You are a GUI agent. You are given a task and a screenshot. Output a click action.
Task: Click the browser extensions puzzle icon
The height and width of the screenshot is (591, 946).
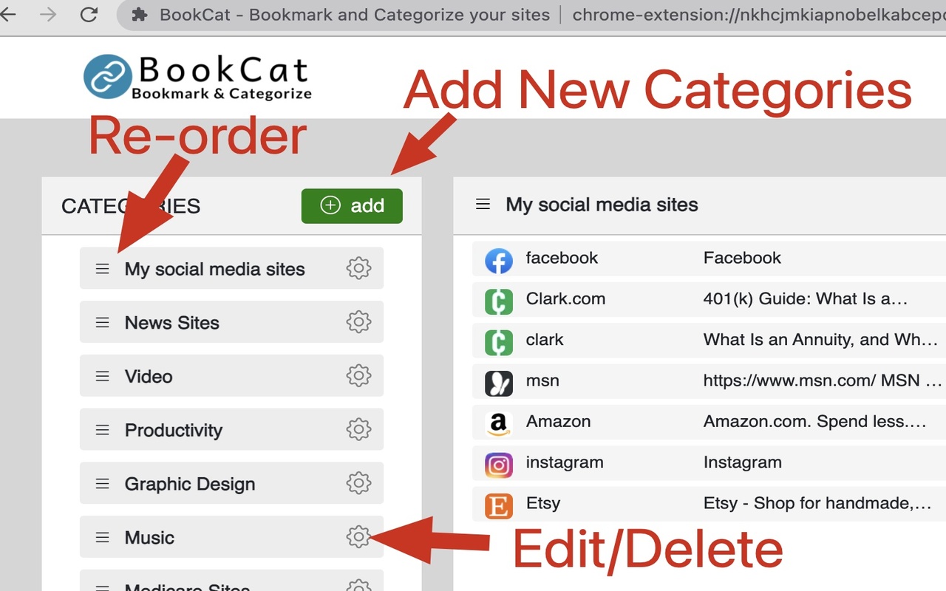(139, 14)
